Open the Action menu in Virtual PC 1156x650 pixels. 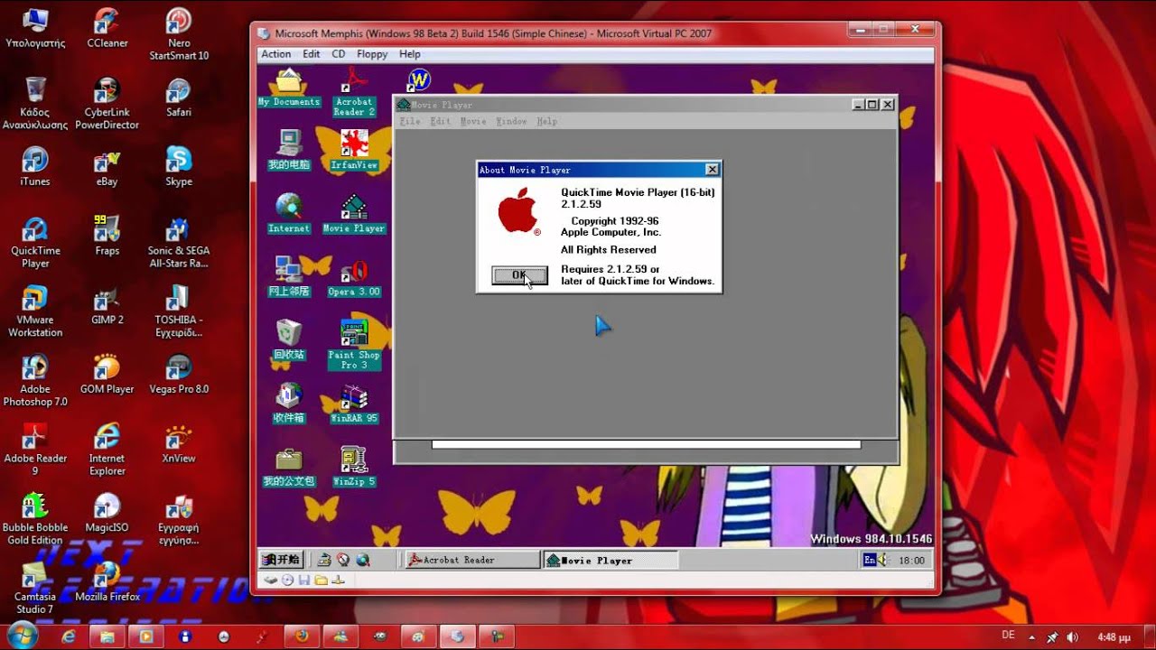pyautogui.click(x=276, y=54)
